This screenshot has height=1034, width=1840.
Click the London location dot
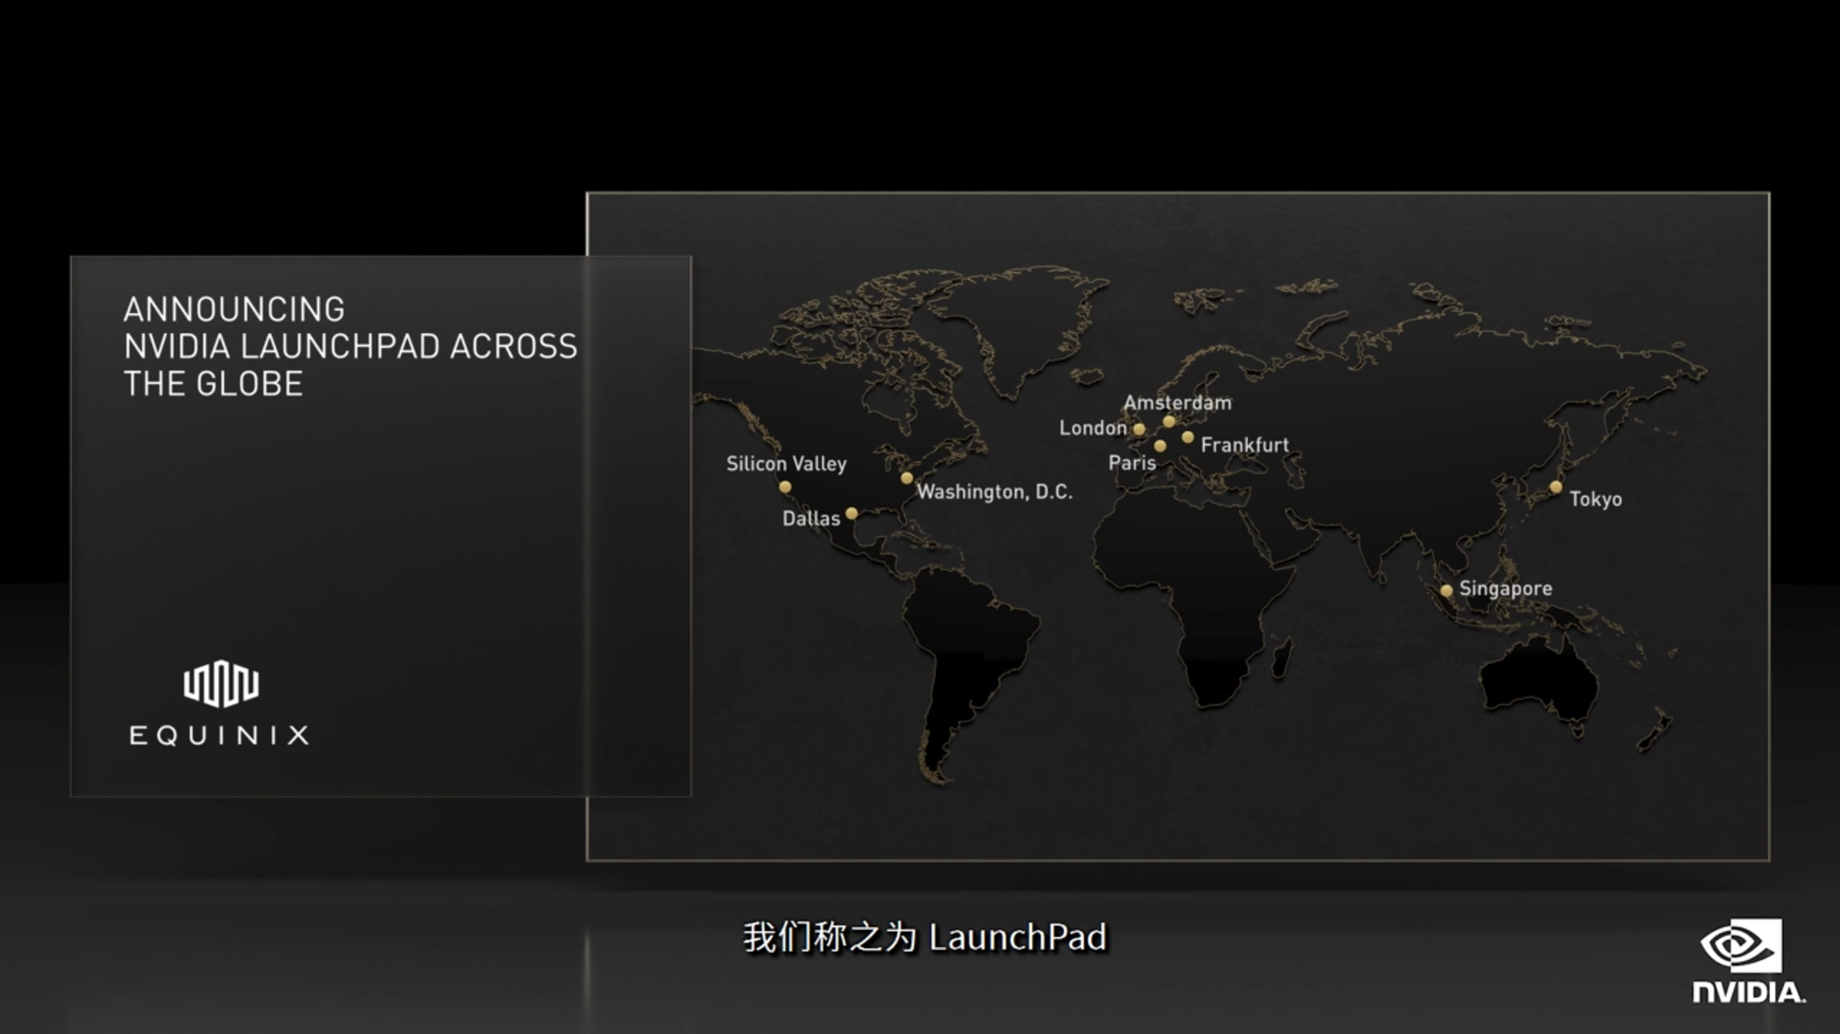(x=1139, y=429)
